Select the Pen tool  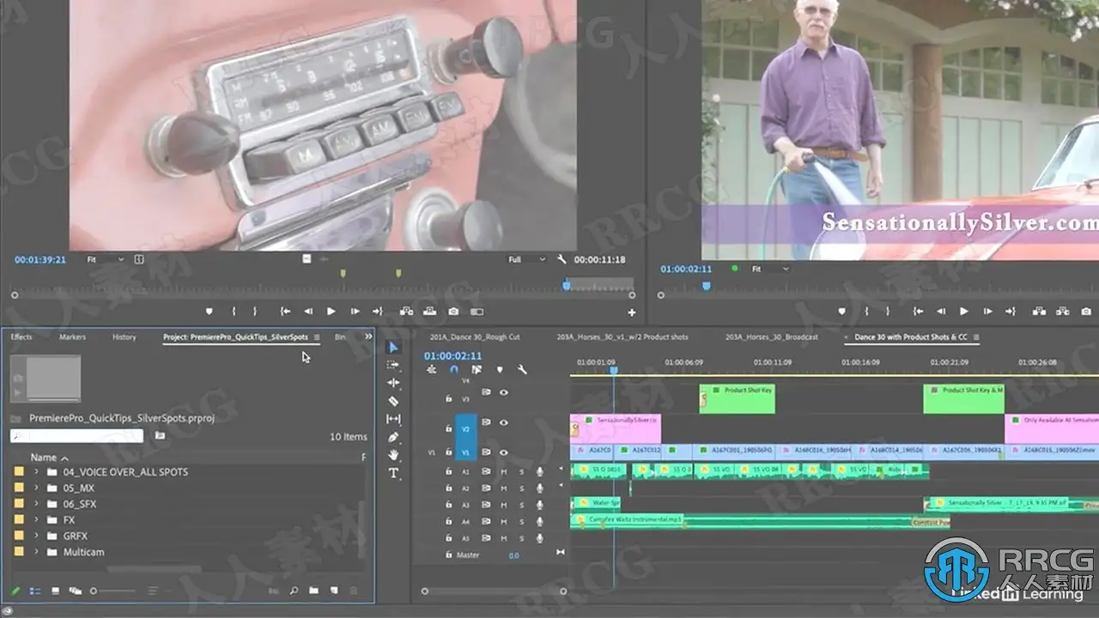click(x=393, y=437)
